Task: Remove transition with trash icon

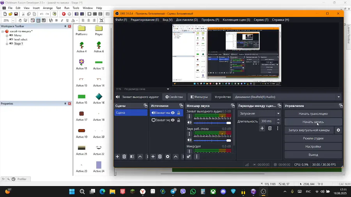Action: click(x=270, y=128)
